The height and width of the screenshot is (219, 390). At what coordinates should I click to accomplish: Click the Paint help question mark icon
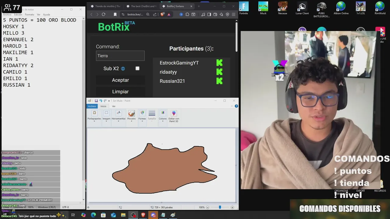[236, 106]
